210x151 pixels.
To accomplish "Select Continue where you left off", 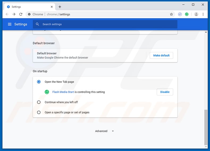I will [39, 102].
